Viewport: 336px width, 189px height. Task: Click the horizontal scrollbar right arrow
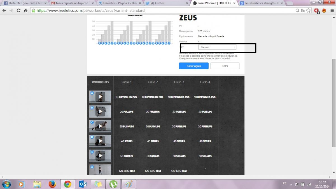click(330, 177)
